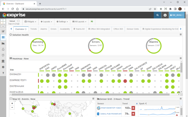Click the red up arrow beside 103%
The width and height of the screenshot is (188, 117).
tap(133, 108)
